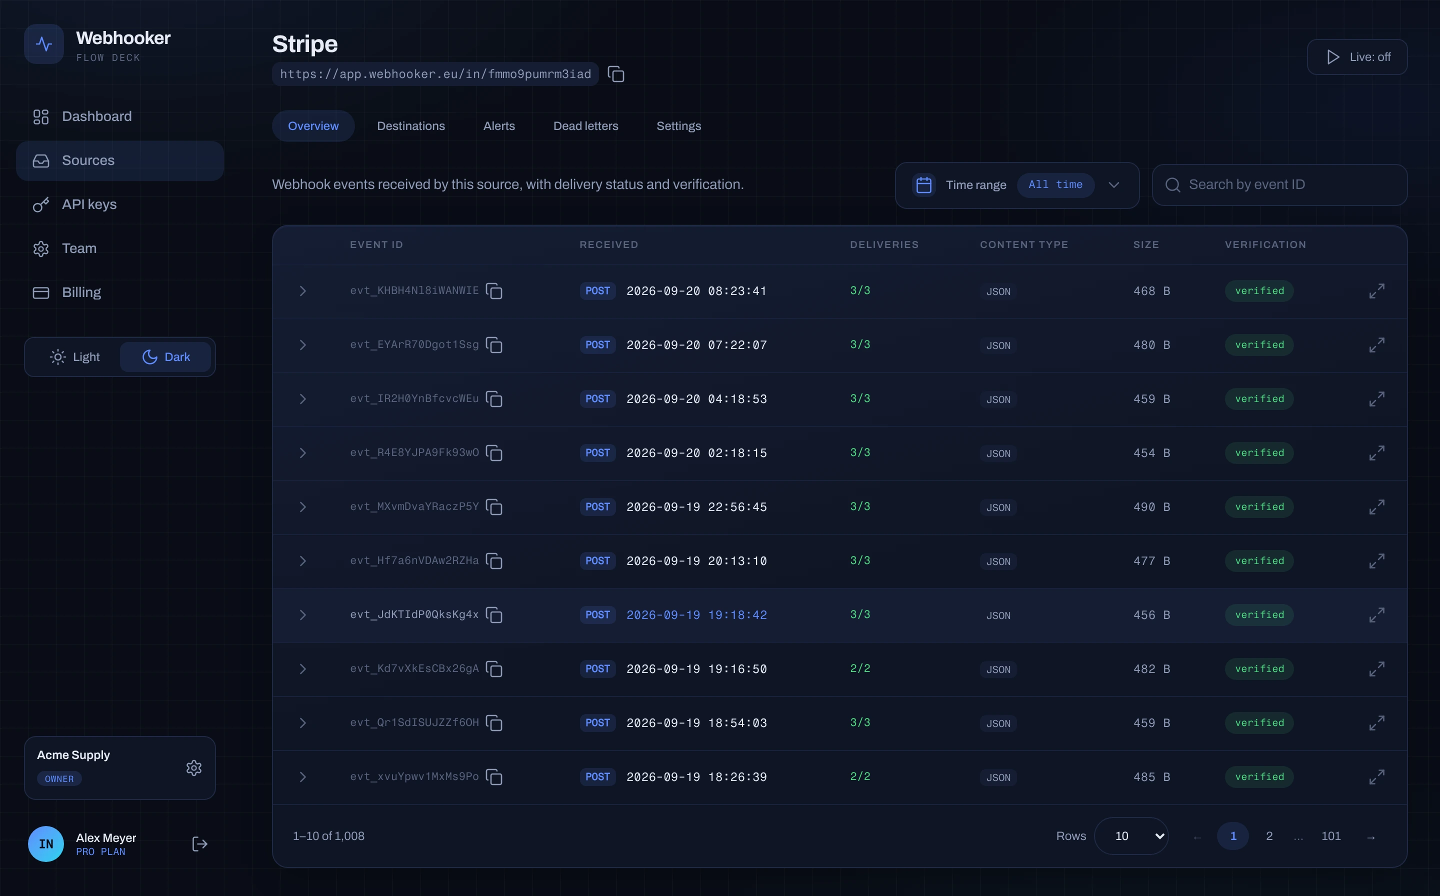Open the Rows per page selector

coord(1130,836)
